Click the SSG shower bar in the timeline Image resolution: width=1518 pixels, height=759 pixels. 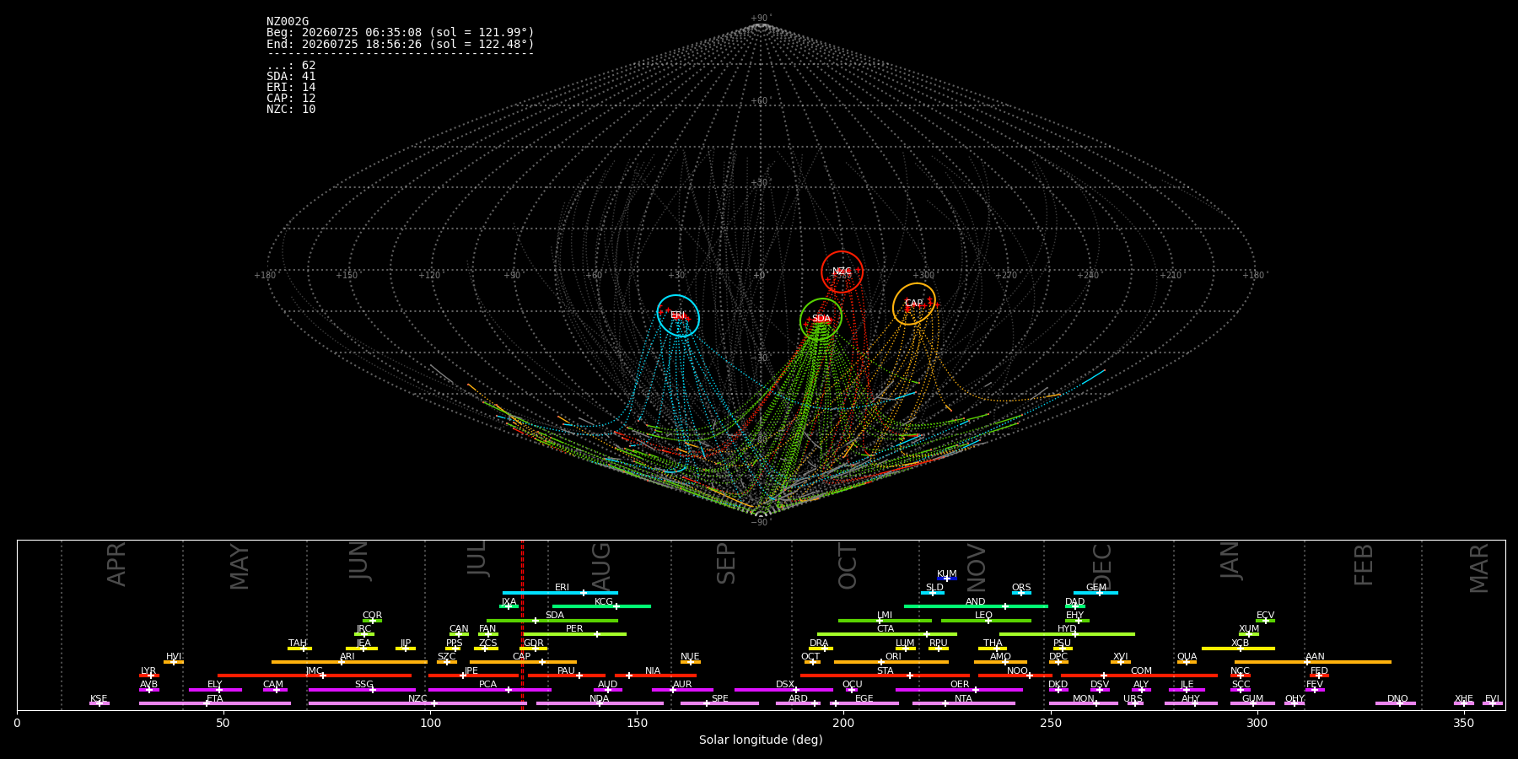pyautogui.click(x=362, y=690)
